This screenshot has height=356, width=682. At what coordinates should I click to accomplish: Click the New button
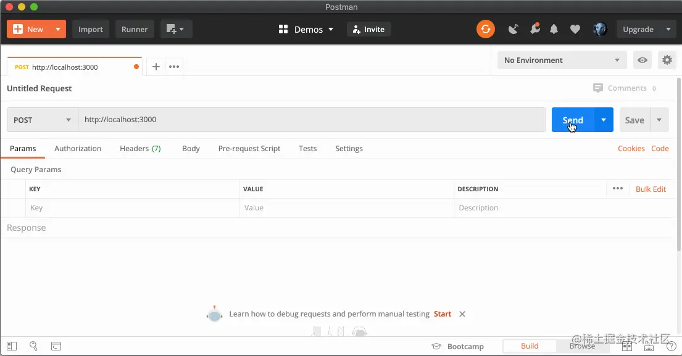(x=29, y=29)
